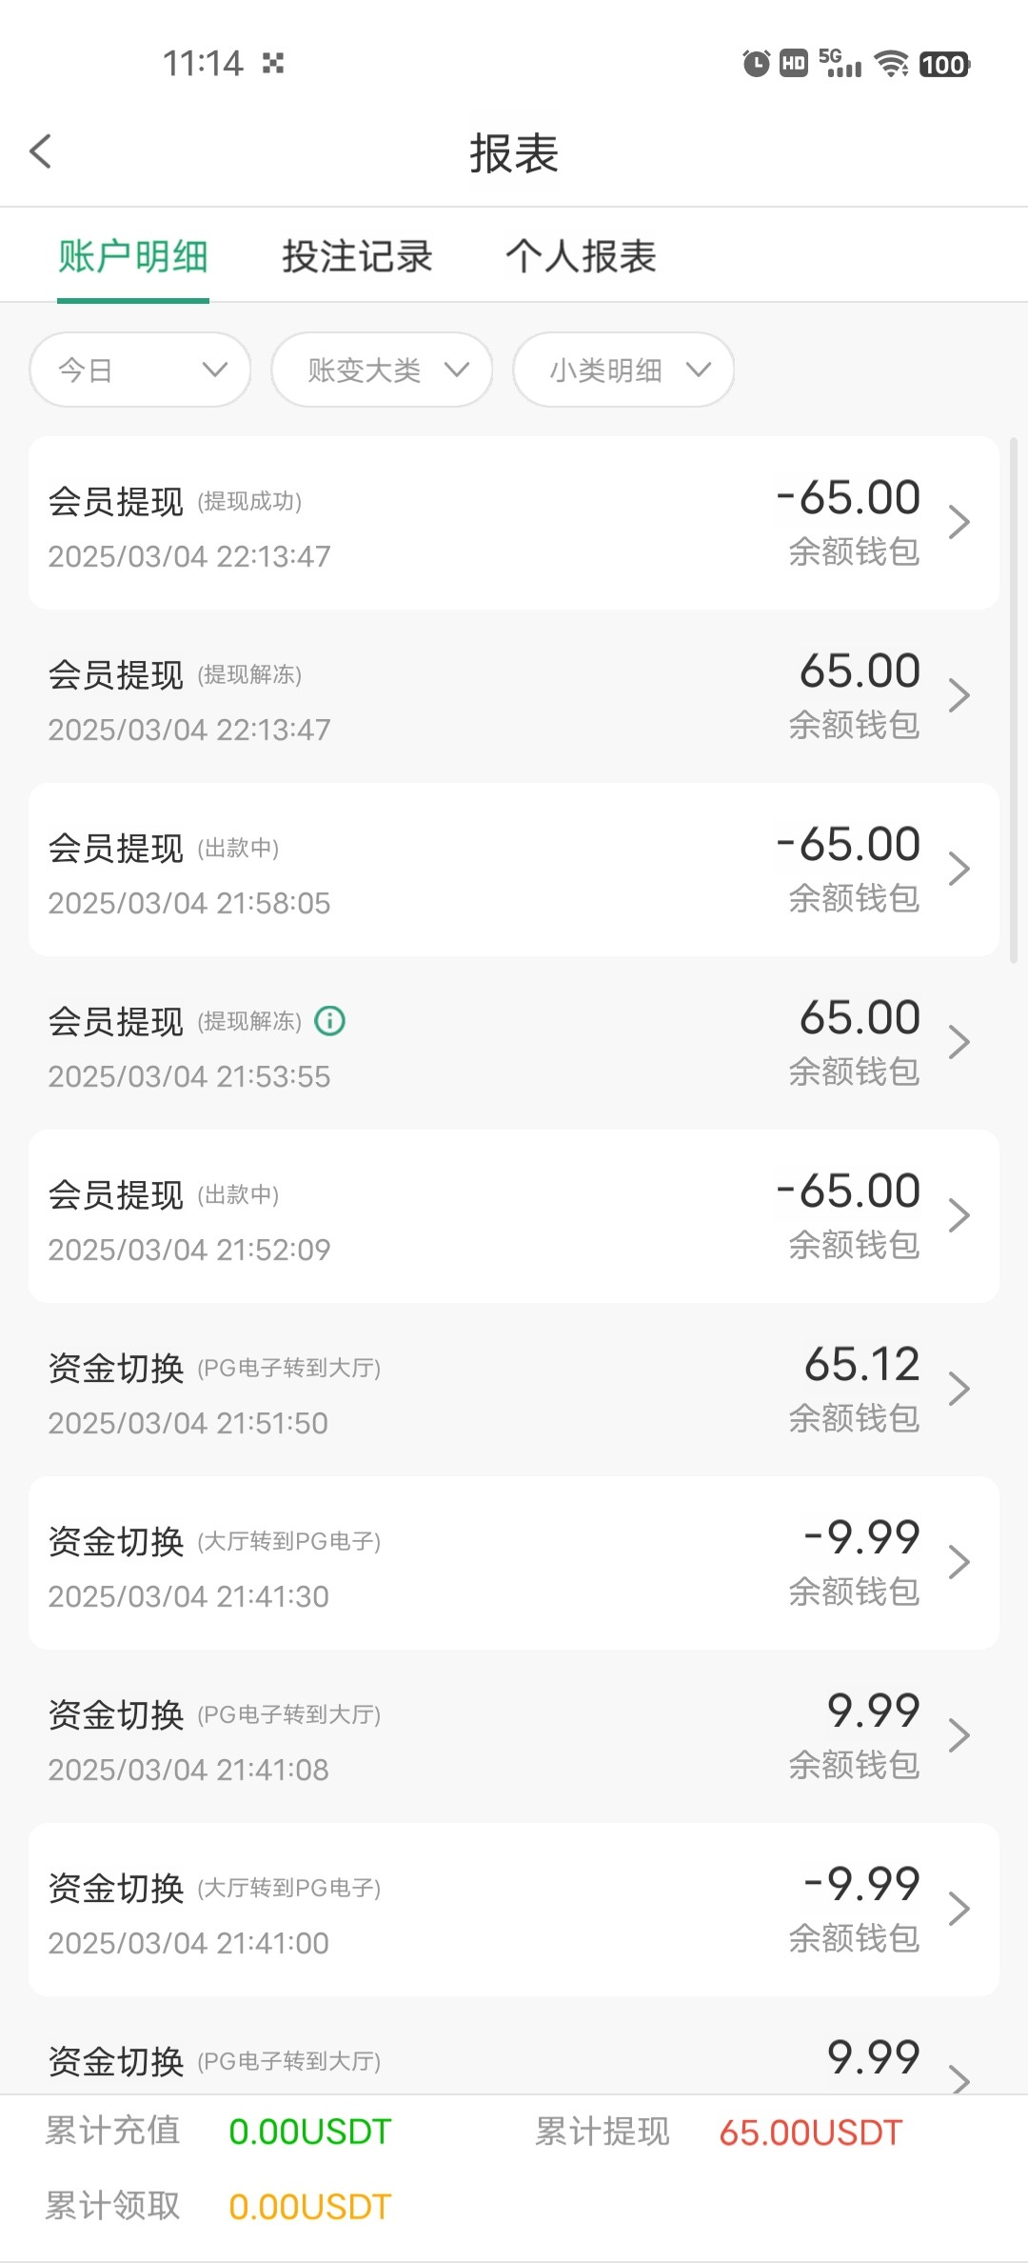This screenshot has height=2263, width=1028.
Task: Open arrow for 21:51:50 65.12 transfer
Action: coord(959,1389)
